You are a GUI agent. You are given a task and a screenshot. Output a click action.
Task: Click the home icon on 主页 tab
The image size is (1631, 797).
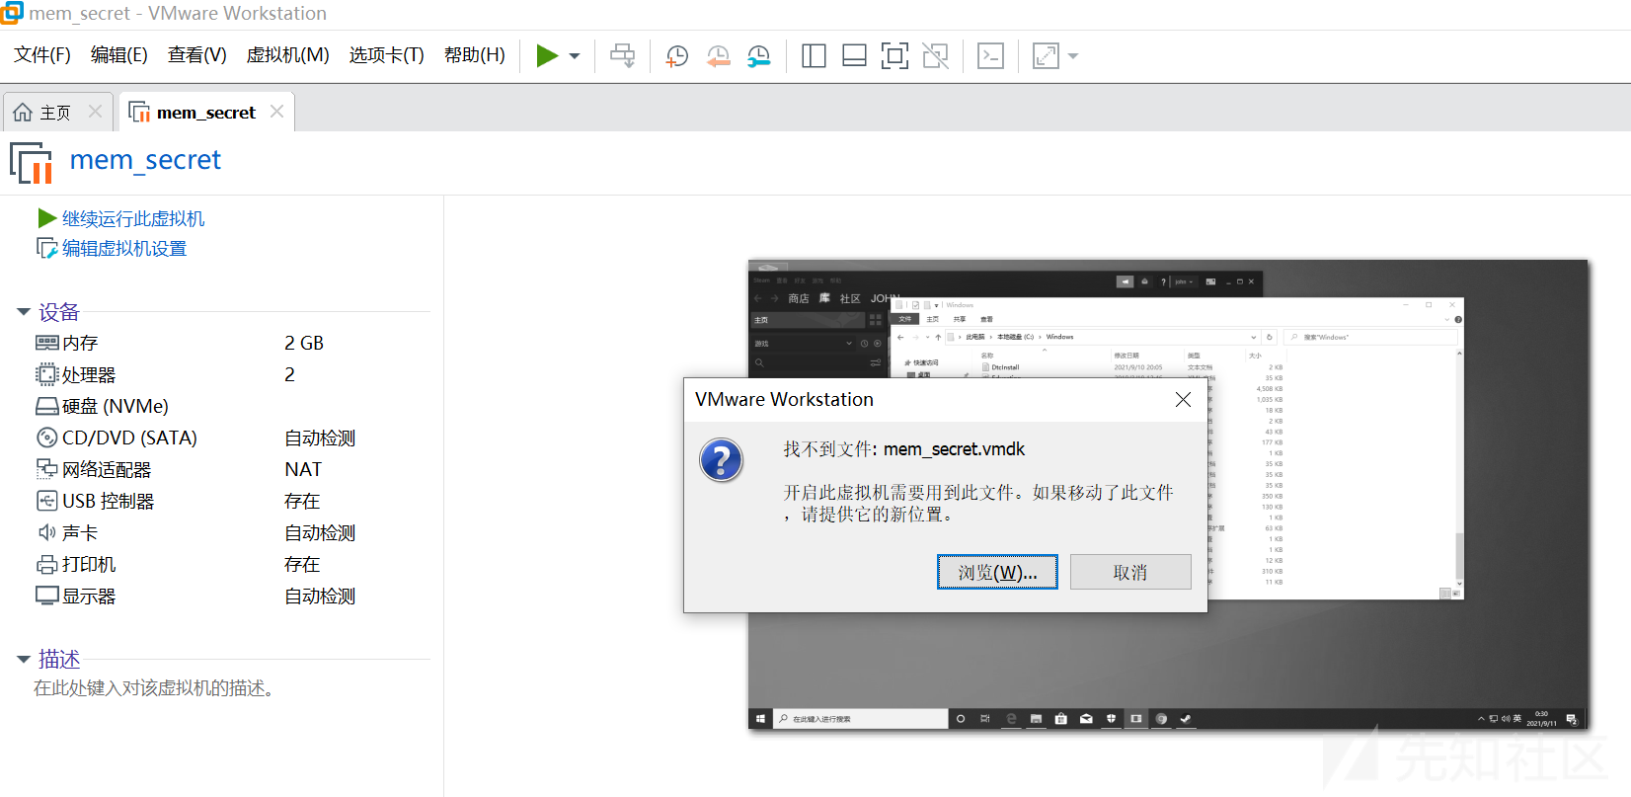23,113
